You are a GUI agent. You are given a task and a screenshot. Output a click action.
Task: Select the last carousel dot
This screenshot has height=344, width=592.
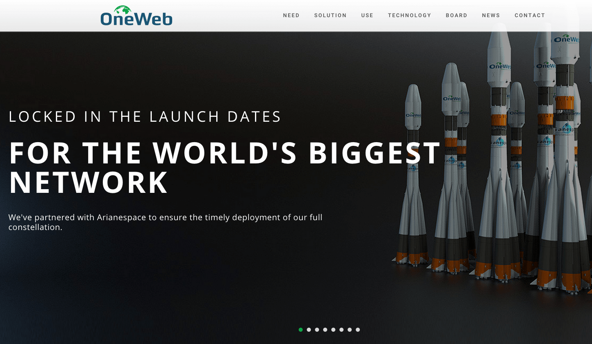[358, 329]
